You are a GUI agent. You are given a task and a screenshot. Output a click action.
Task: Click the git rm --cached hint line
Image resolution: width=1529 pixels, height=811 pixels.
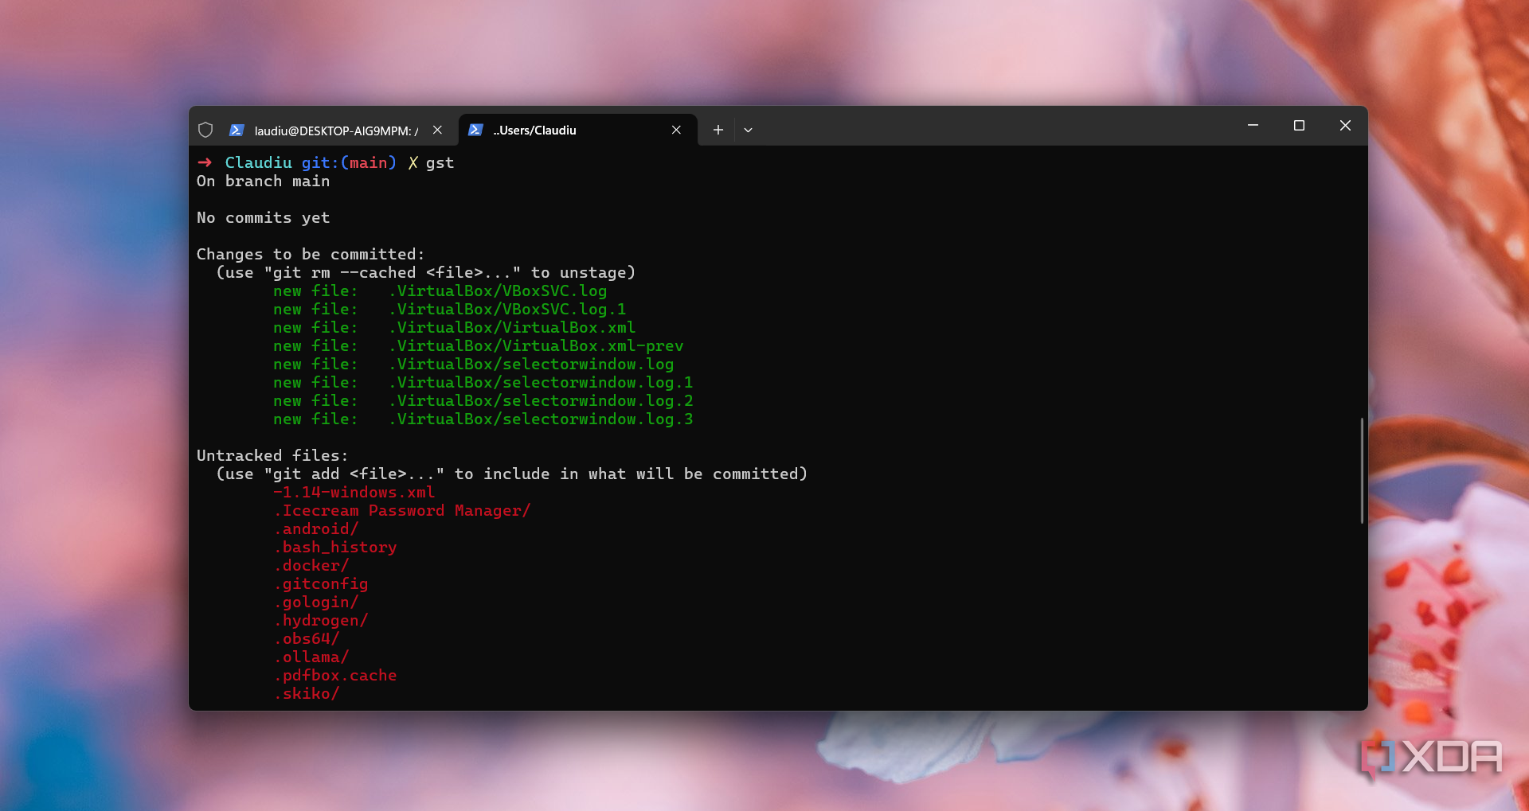[x=426, y=273]
